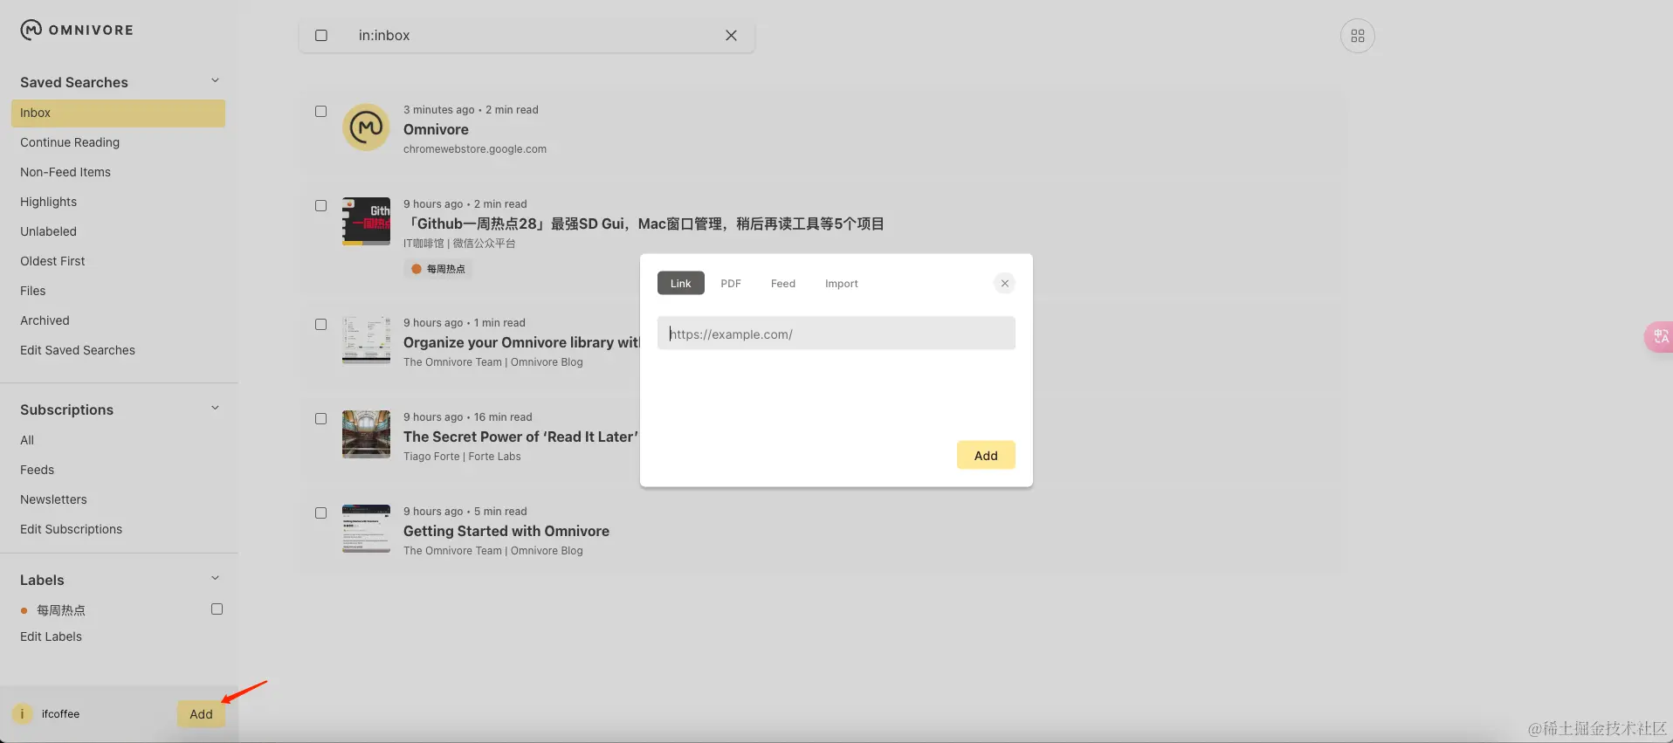The width and height of the screenshot is (1673, 743).
Task: Open the Omnivore article thumbnail
Action: 366,127
